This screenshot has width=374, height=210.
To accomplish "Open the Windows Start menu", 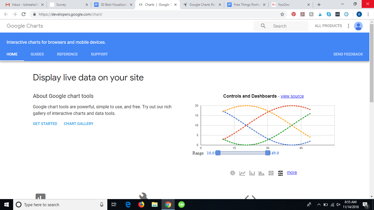I will point(7,205).
